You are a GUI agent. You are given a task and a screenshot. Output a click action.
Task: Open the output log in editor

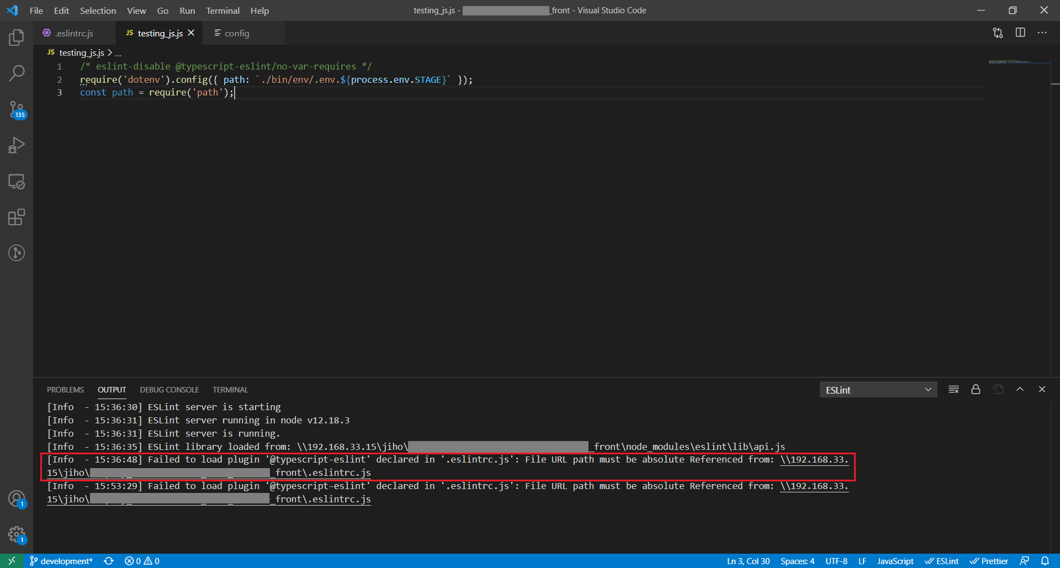(x=998, y=390)
